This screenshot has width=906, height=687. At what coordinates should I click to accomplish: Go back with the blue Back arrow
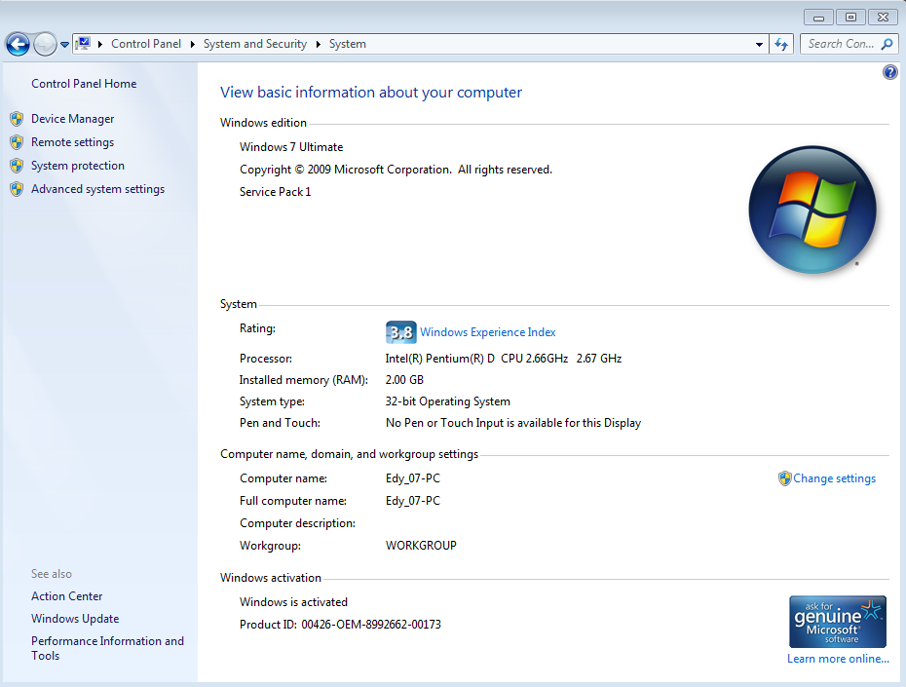tap(18, 44)
